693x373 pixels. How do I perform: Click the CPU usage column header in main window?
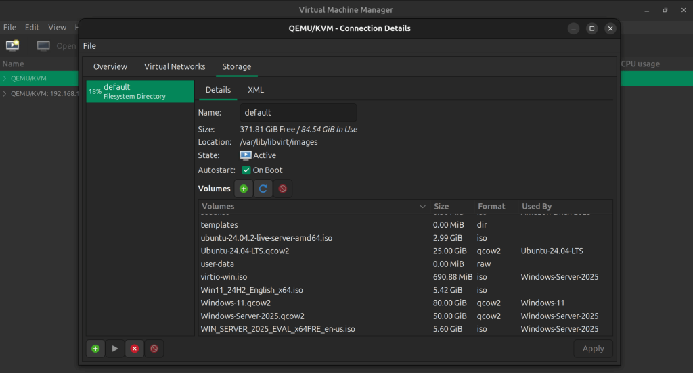point(640,64)
